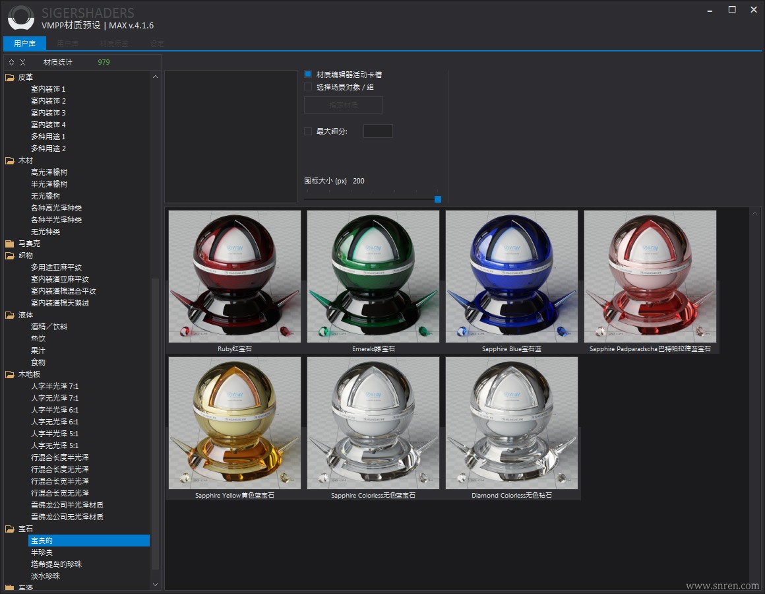765x594 pixels.
Task: Click the 木材 folder icon
Action: click(x=10, y=160)
